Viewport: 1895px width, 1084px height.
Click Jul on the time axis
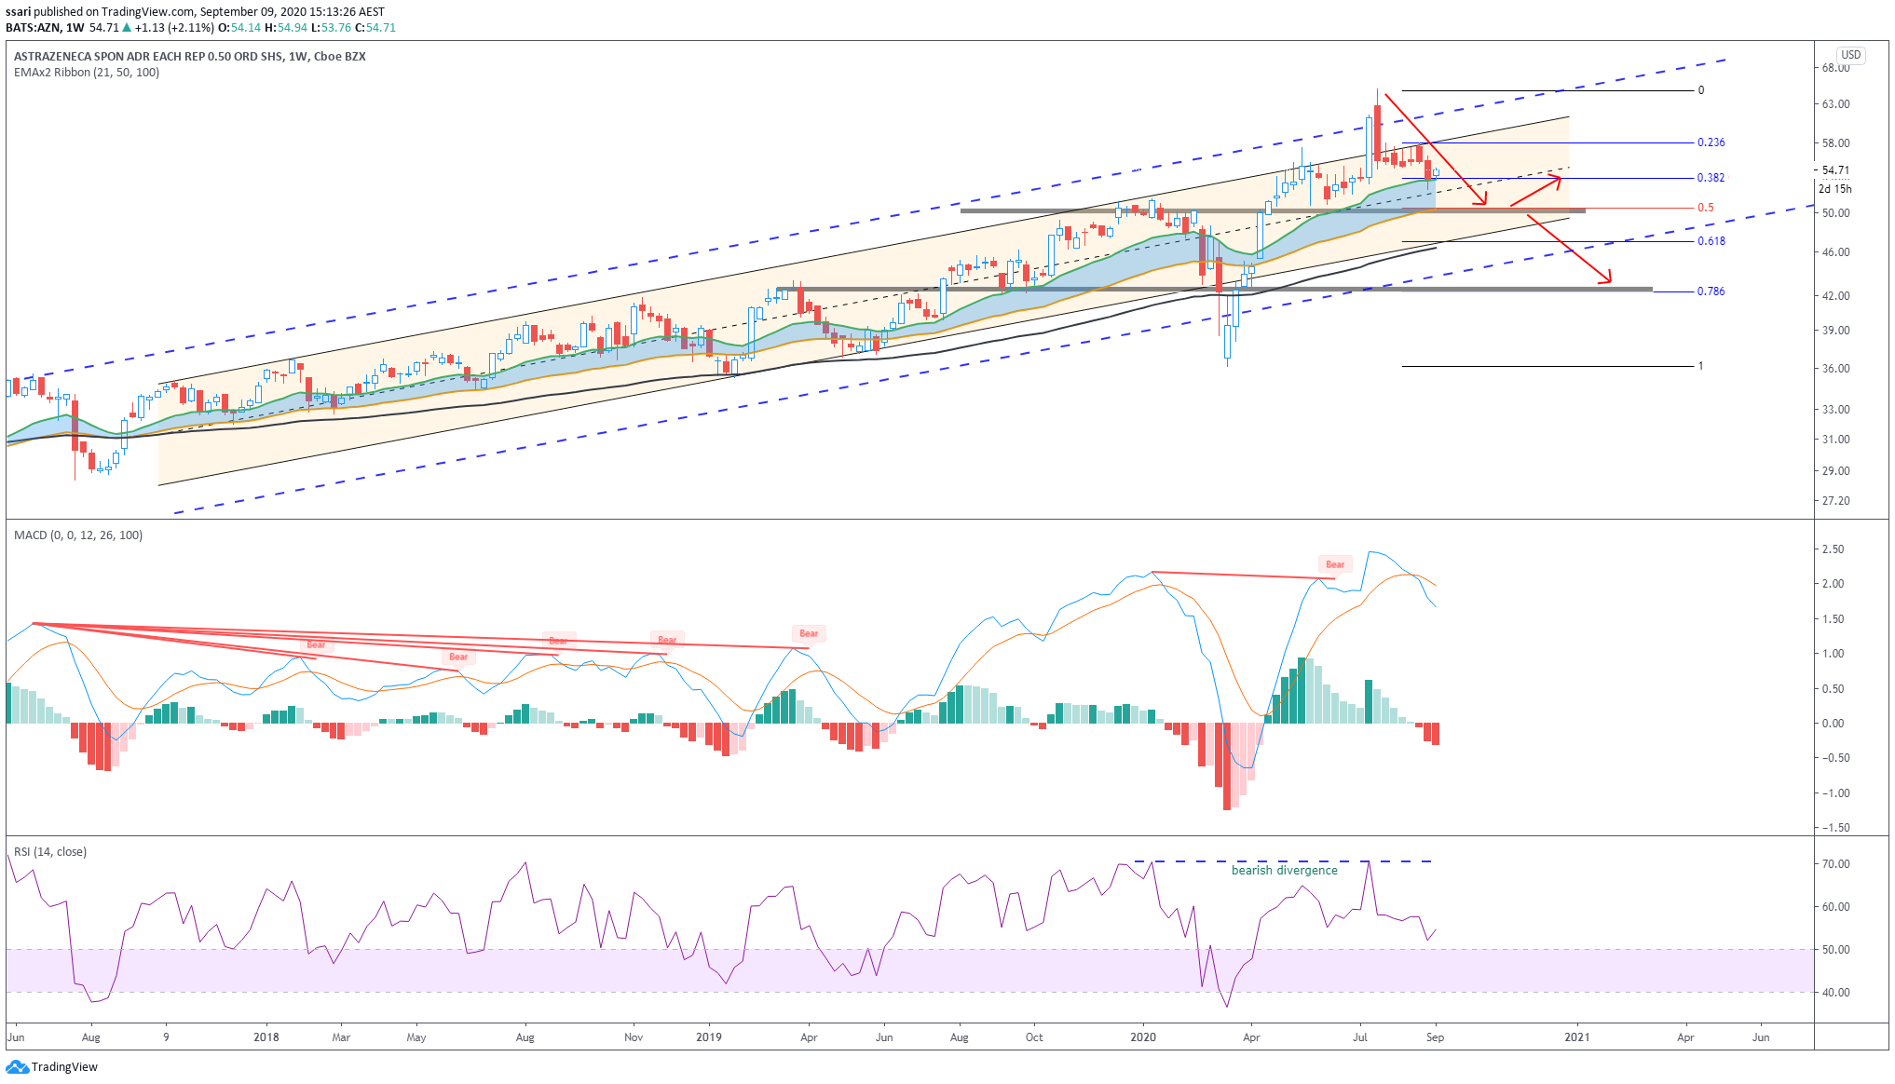(x=1360, y=1037)
